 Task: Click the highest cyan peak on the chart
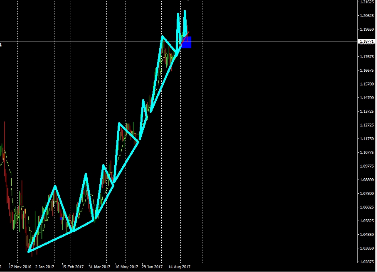(x=185, y=11)
